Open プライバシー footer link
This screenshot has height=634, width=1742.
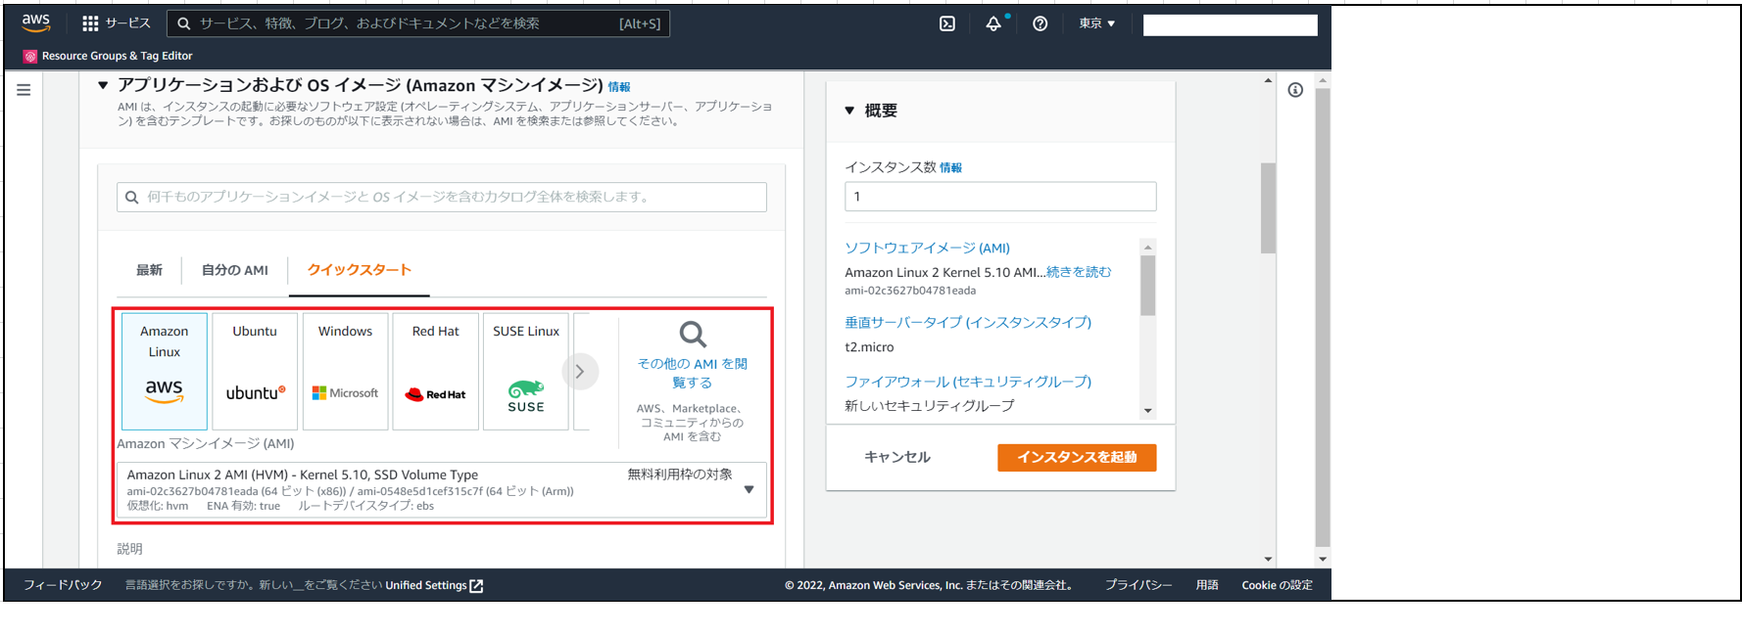coord(1138,585)
